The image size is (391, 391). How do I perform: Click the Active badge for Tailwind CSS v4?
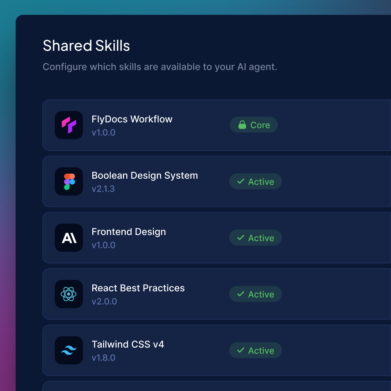click(x=255, y=350)
